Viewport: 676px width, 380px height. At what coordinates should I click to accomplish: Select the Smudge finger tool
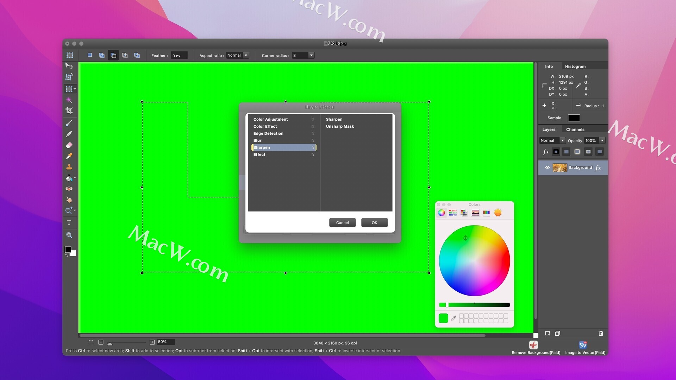pos(69,199)
